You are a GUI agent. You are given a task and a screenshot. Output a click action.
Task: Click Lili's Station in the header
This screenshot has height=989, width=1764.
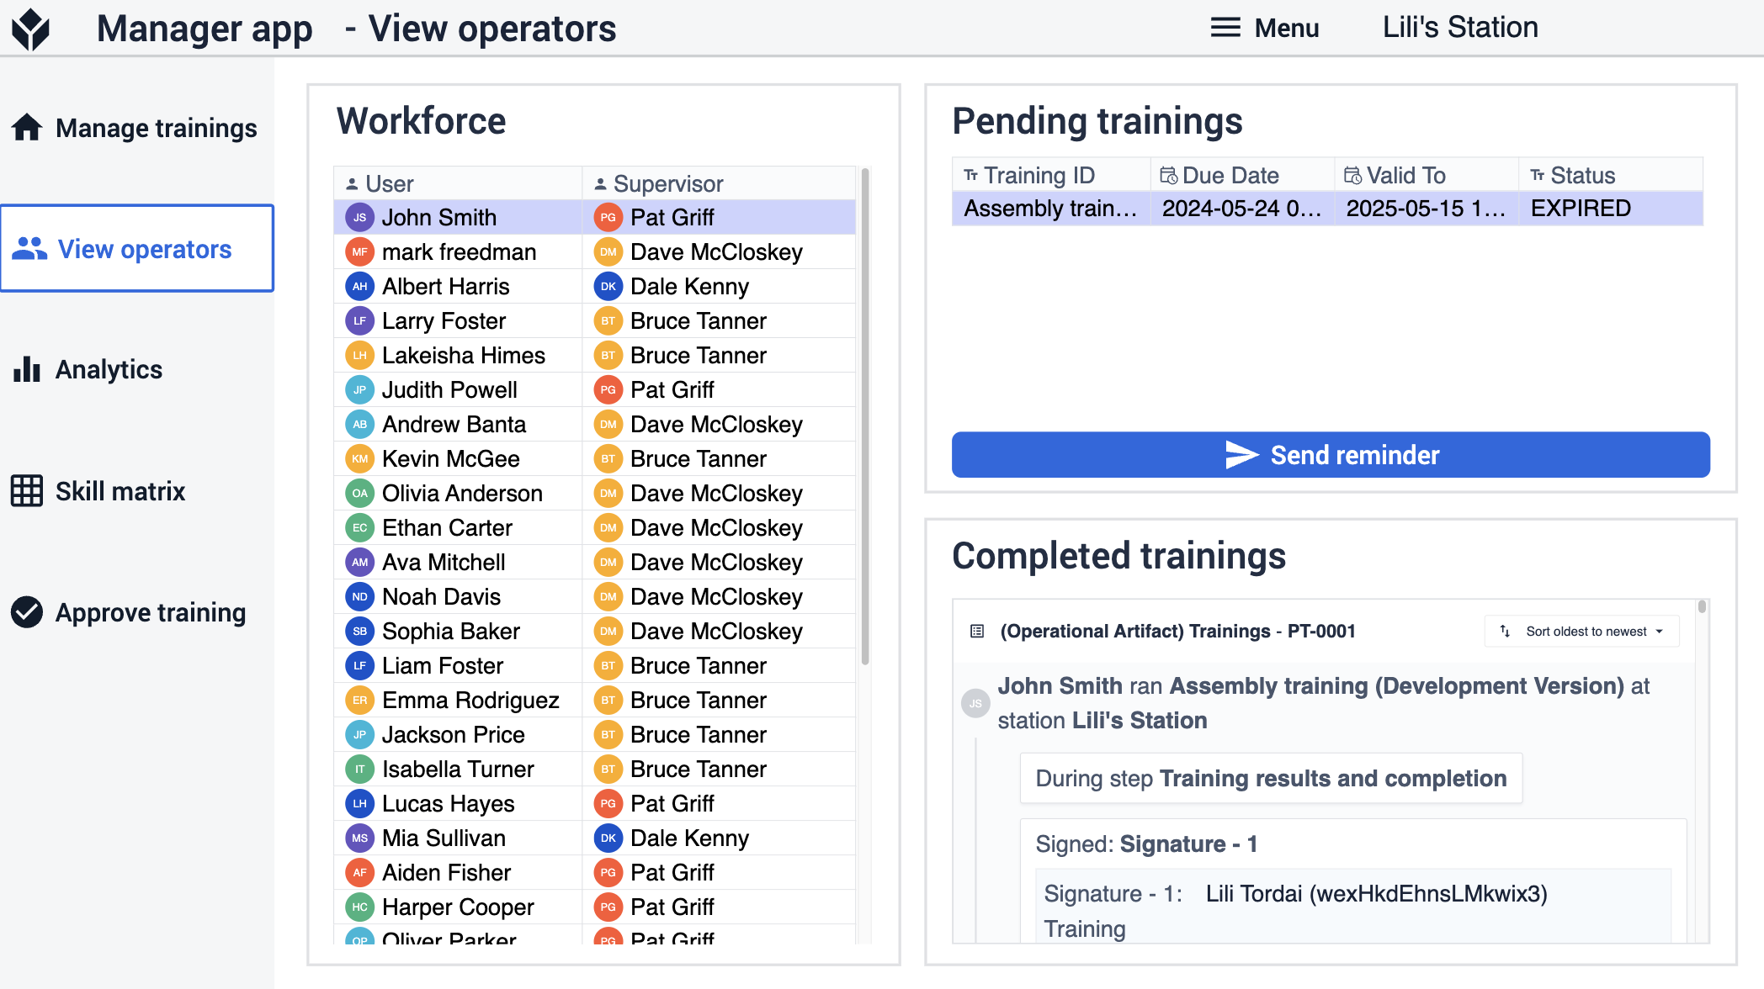click(x=1460, y=27)
